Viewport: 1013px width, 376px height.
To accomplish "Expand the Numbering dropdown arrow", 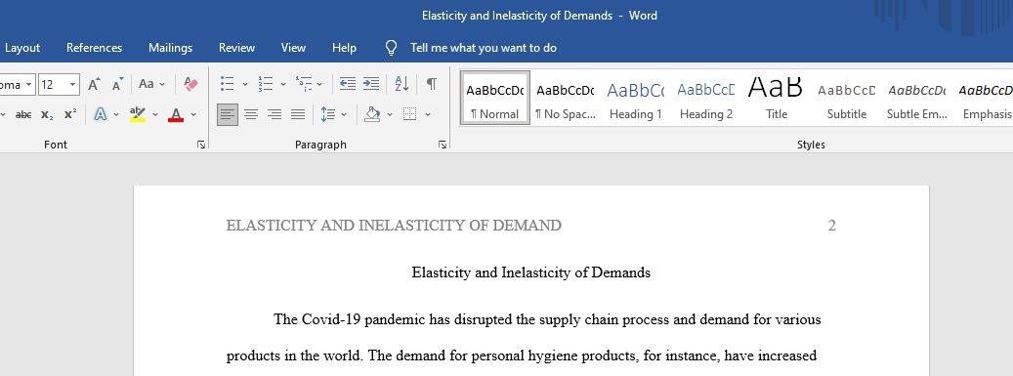I will coord(283,84).
